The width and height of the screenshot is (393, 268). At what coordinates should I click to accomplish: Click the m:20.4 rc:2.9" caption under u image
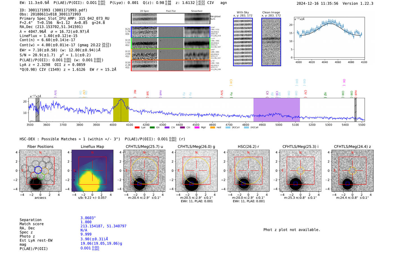[144, 198]
